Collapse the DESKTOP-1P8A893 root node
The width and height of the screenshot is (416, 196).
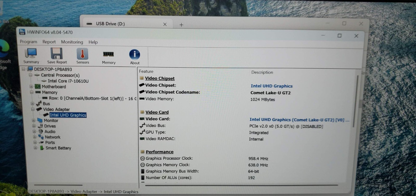click(23, 69)
